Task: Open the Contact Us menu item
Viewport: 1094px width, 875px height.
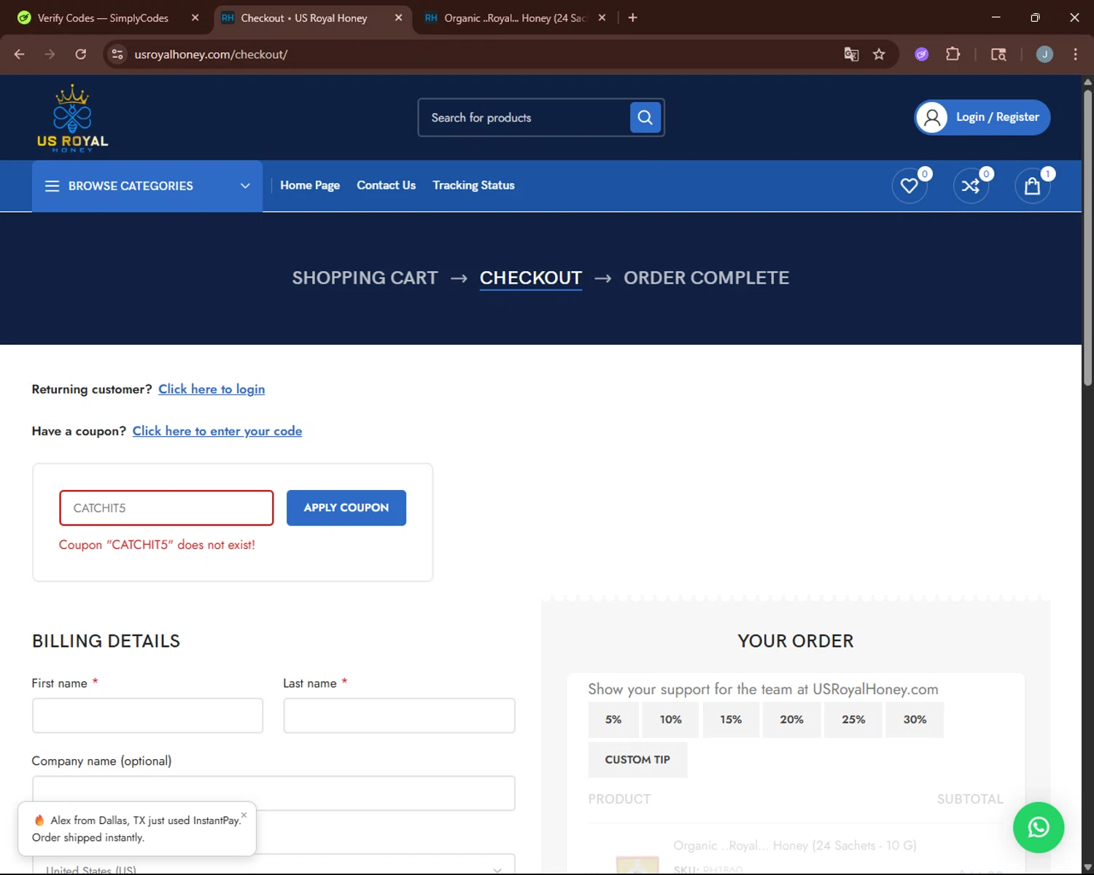Action: pyautogui.click(x=386, y=185)
